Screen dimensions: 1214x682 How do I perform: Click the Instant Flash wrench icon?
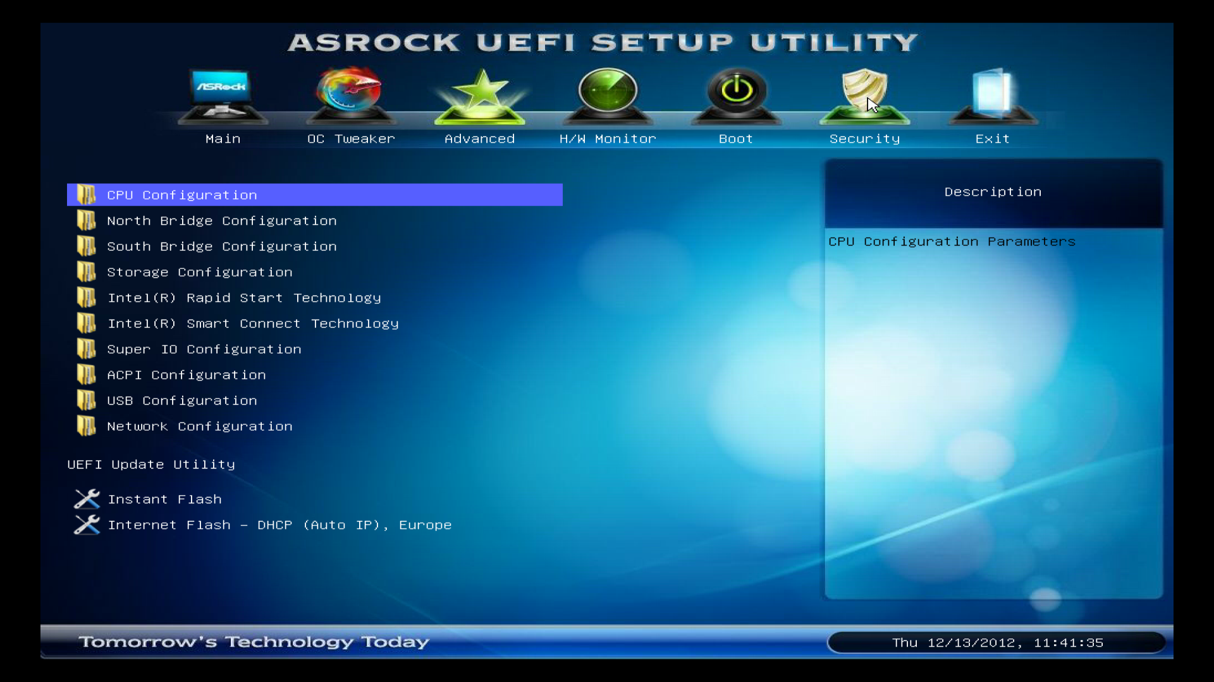tap(87, 499)
